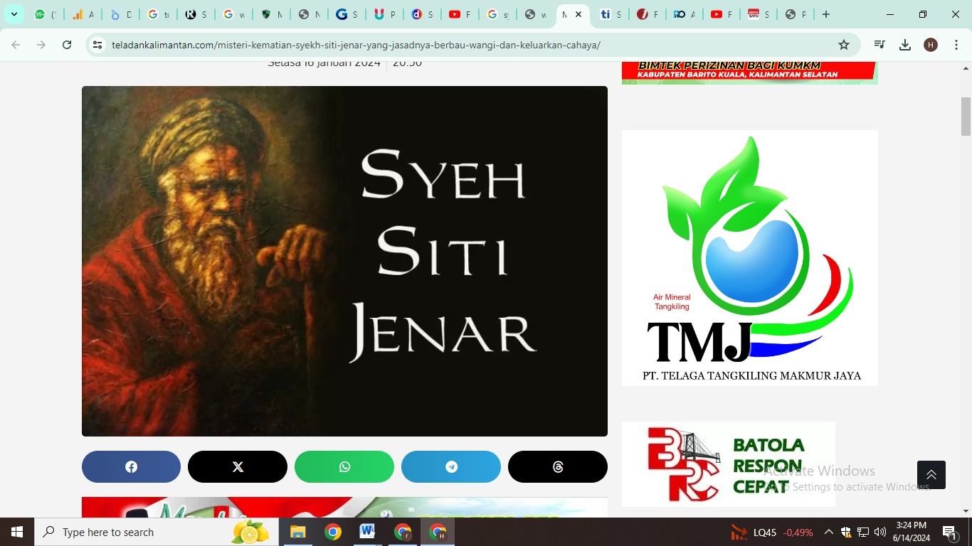
Task: Open the first Chrome taskbar icon
Action: pyautogui.click(x=332, y=532)
